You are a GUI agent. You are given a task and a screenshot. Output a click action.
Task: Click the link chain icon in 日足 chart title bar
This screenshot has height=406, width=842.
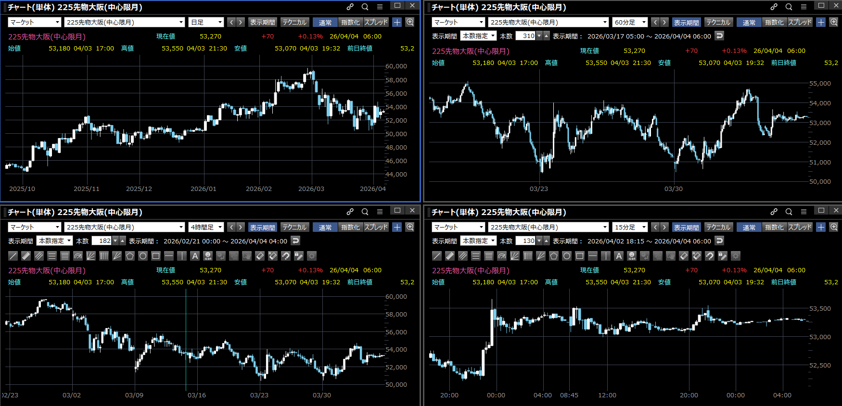(x=350, y=7)
